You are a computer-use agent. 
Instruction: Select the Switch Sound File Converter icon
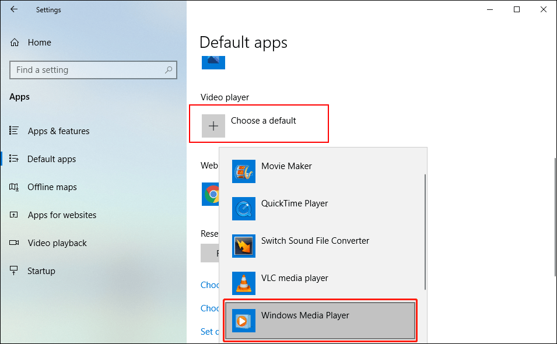tap(244, 246)
